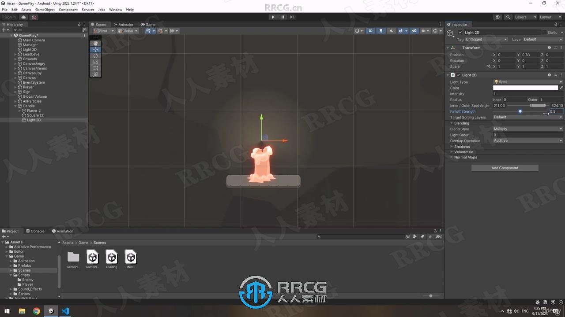Image resolution: width=565 pixels, height=317 pixels.
Task: Click the Pause button
Action: (282, 17)
